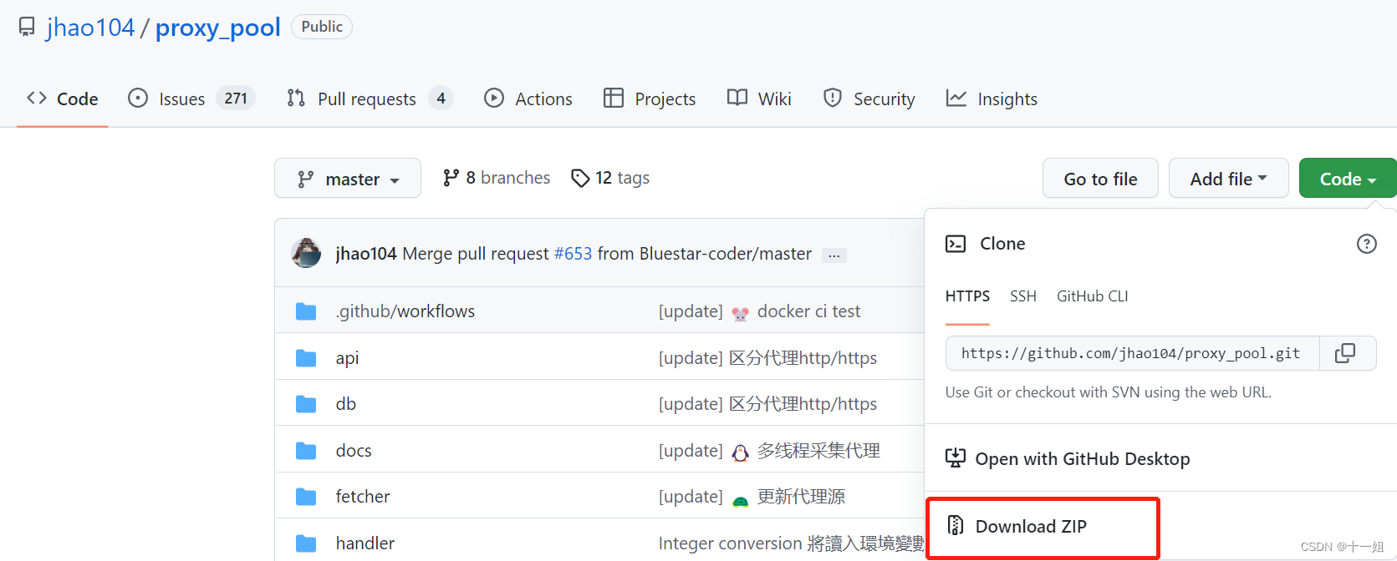The width and height of the screenshot is (1397, 561).
Task: Click the Go to file button
Action: (1100, 179)
